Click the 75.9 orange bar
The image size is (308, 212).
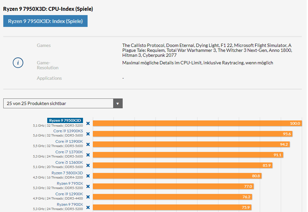(172, 207)
